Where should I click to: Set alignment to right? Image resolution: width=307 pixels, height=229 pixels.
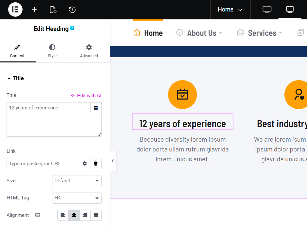pos(85,215)
